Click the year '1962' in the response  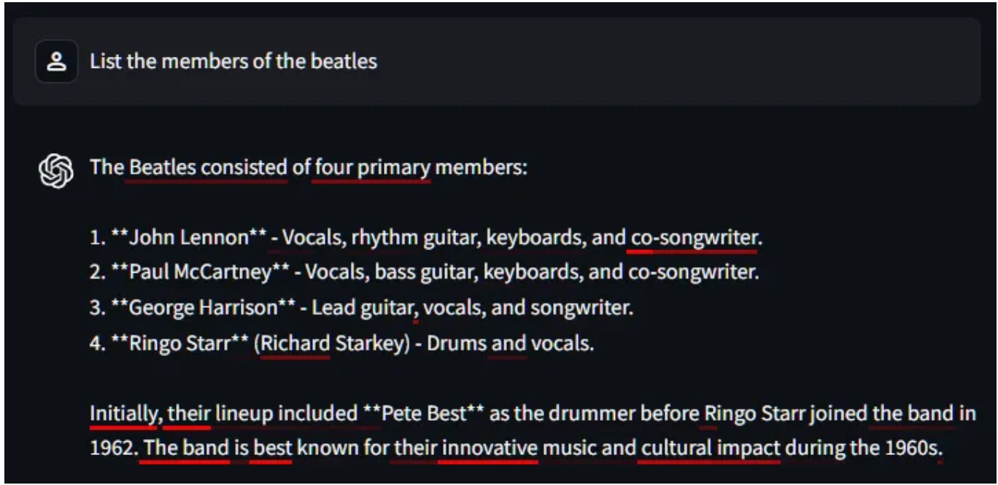pos(113,447)
